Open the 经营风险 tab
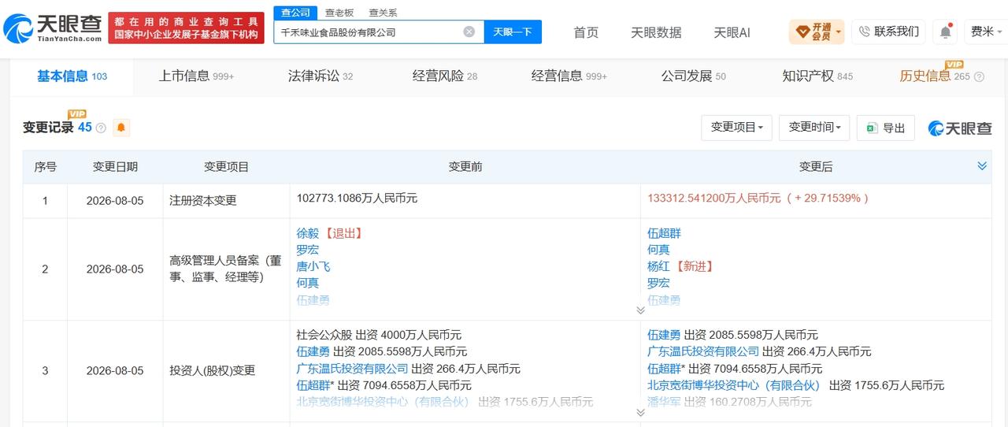Image resolution: width=1008 pixels, height=427 pixels. pyautogui.click(x=445, y=76)
